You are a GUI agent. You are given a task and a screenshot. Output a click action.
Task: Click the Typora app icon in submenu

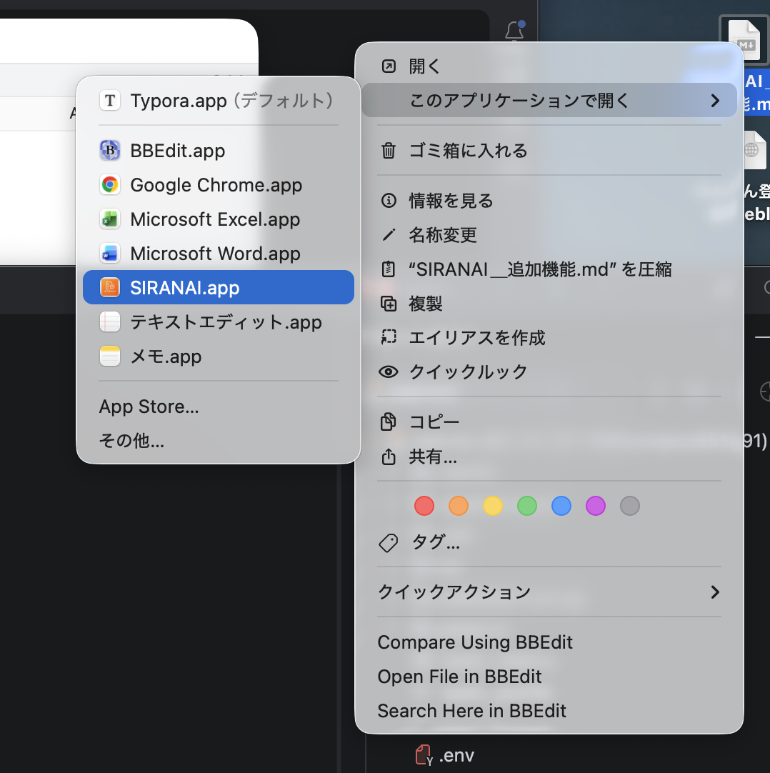coord(110,101)
